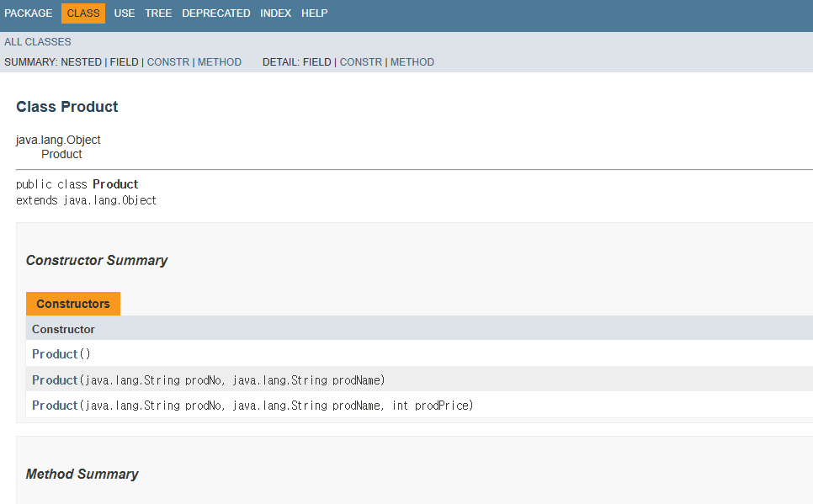Click the Method Summary heading
Image resolution: width=813 pixels, height=504 pixels.
coord(82,474)
